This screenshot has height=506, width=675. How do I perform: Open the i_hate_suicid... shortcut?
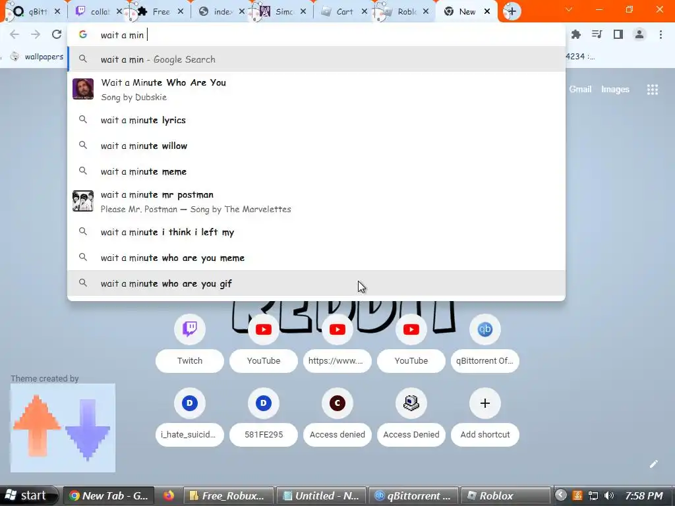coord(189,403)
